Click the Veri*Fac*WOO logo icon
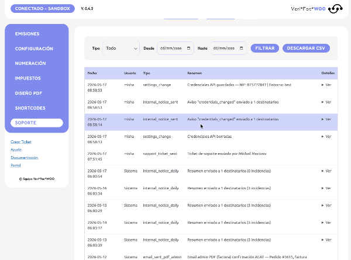The height and width of the screenshot is (260, 351). click(x=335, y=9)
